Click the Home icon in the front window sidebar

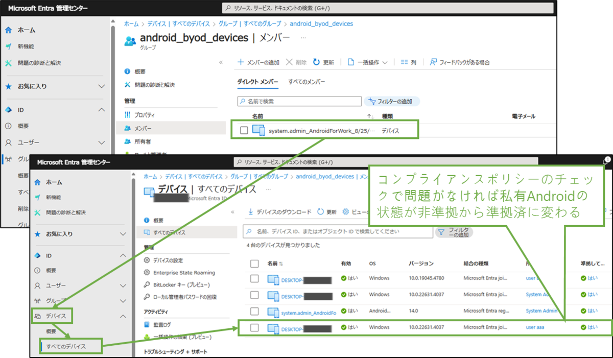(37, 182)
